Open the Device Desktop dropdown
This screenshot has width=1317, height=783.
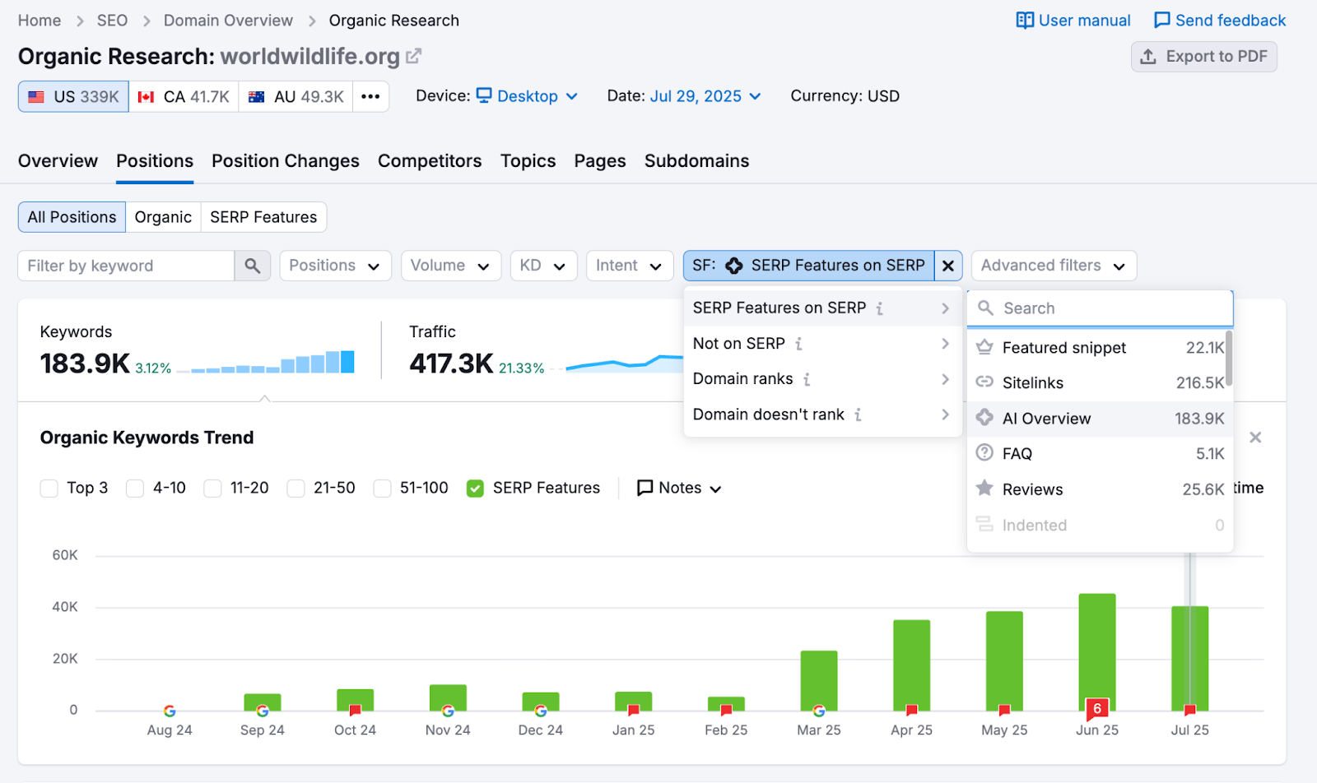(x=527, y=95)
